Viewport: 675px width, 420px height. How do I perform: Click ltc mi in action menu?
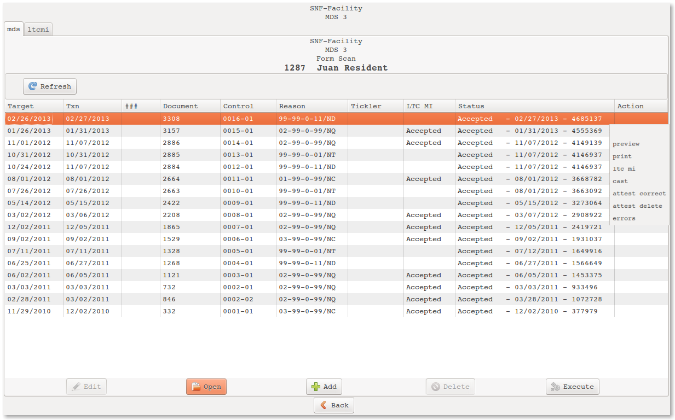624,169
